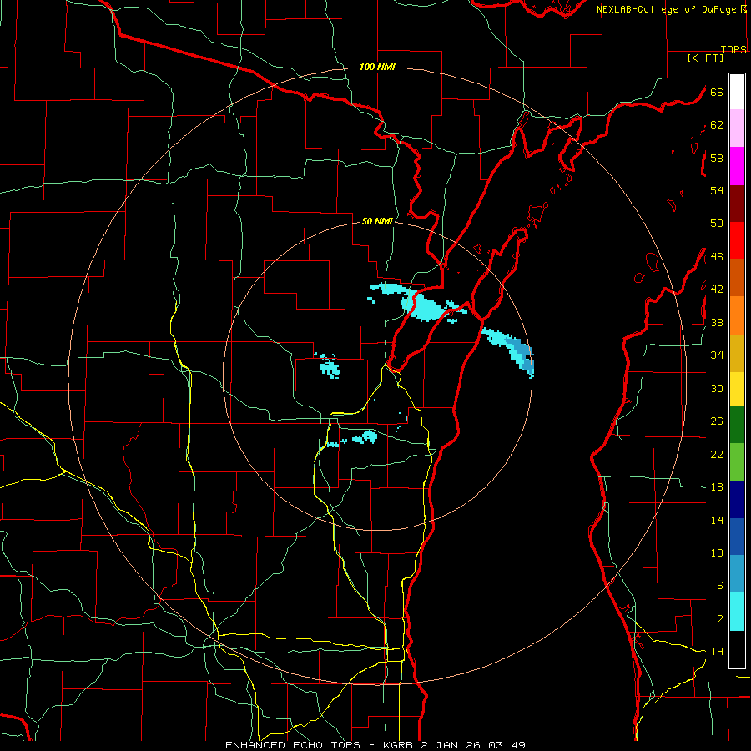Click the white swatch on the tops scale
The height and width of the screenshot is (751, 751).
[737, 92]
